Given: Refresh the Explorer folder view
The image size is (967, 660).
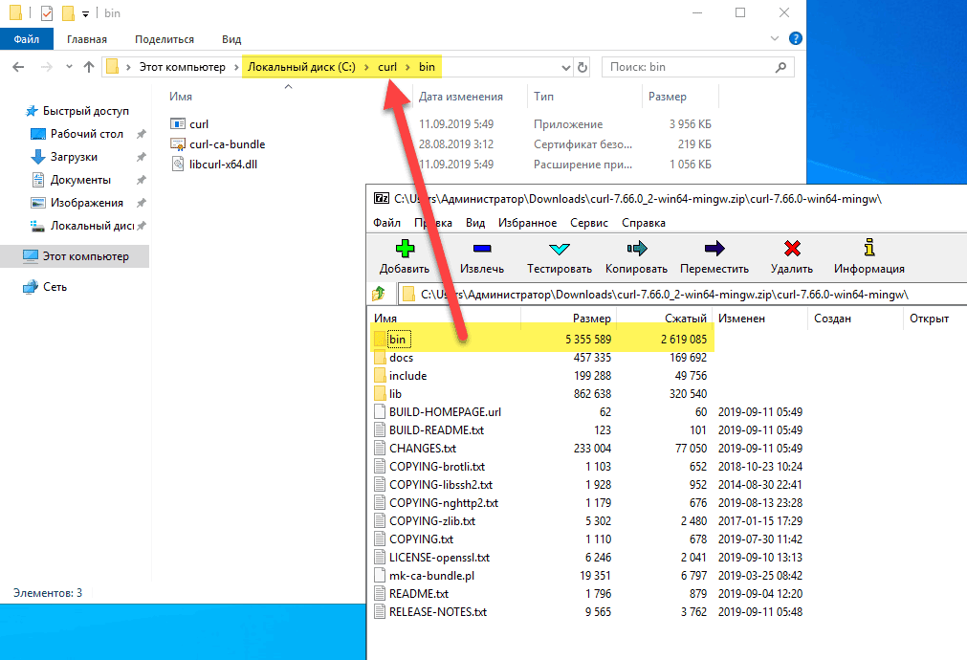Looking at the screenshot, I should click(582, 68).
